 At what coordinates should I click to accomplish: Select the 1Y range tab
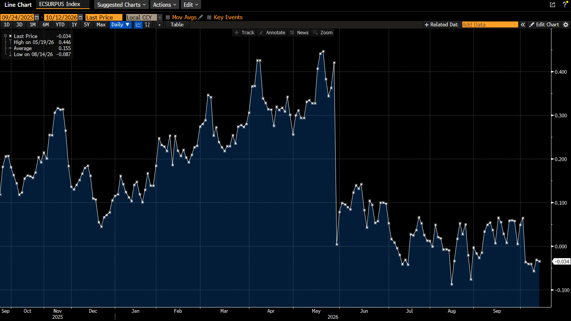[x=74, y=24]
